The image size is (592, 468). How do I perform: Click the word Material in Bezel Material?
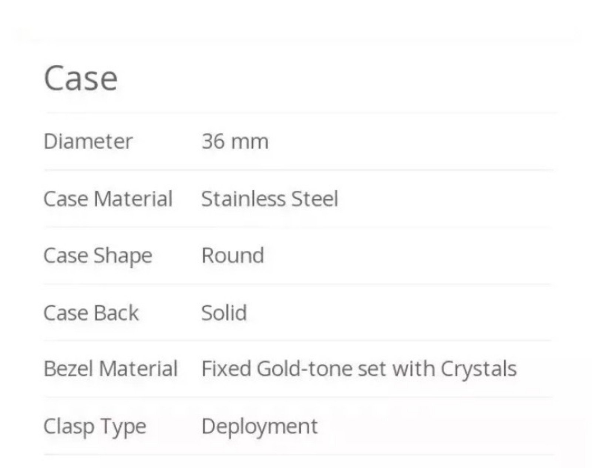[x=138, y=369]
